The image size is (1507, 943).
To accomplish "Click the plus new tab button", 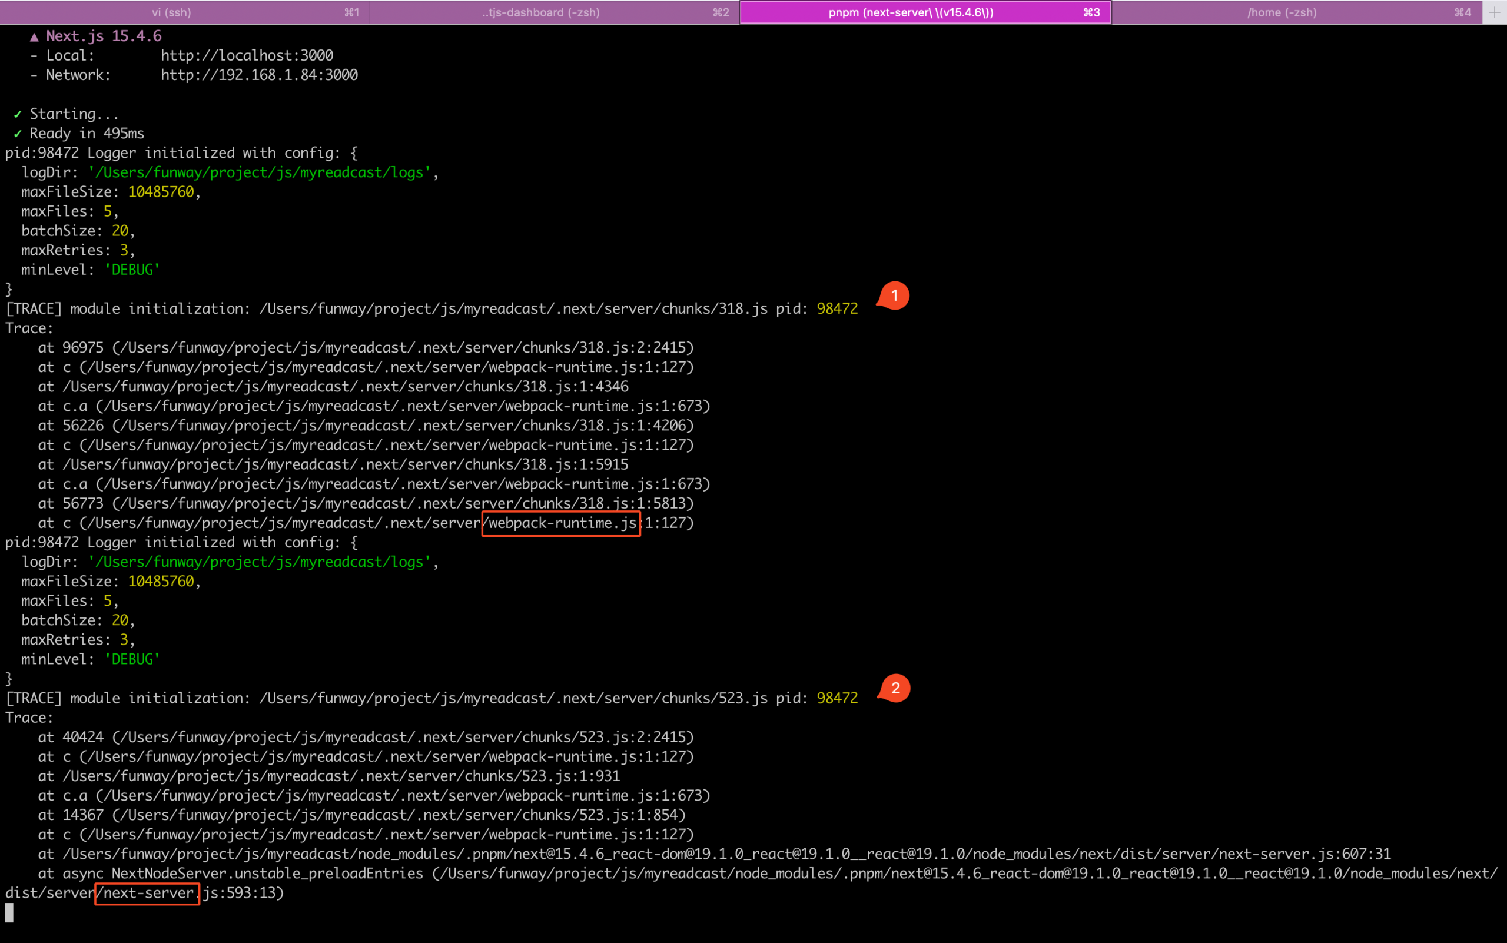I will coord(1495,12).
